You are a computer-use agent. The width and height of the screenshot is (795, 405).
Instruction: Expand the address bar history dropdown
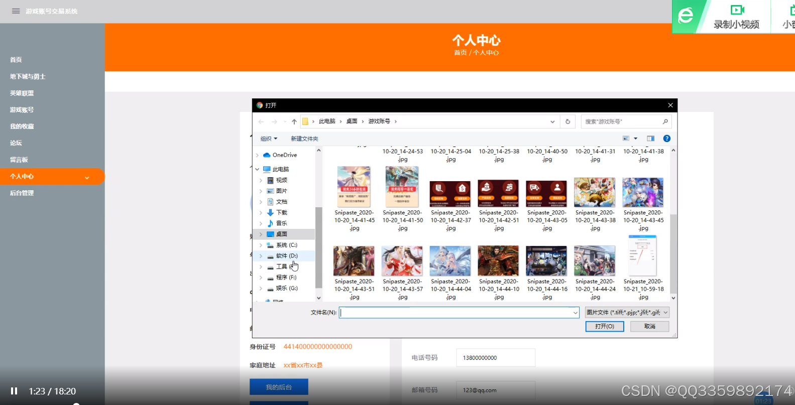[552, 121]
